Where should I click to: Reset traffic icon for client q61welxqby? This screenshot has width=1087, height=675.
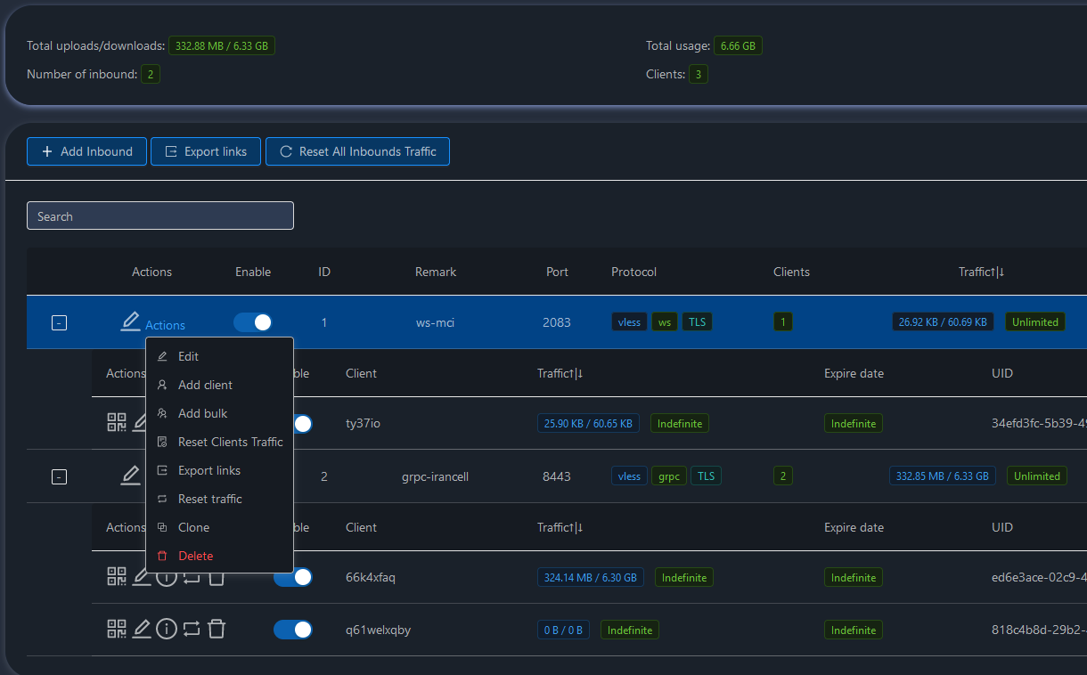(x=192, y=630)
